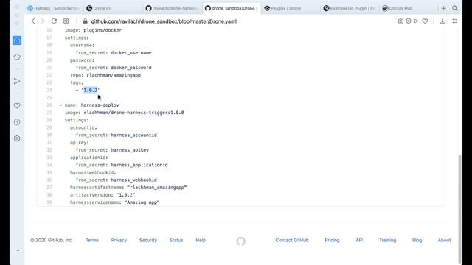Open the Pricing footer link
Screen dimensions: 472x265
pos(332,241)
